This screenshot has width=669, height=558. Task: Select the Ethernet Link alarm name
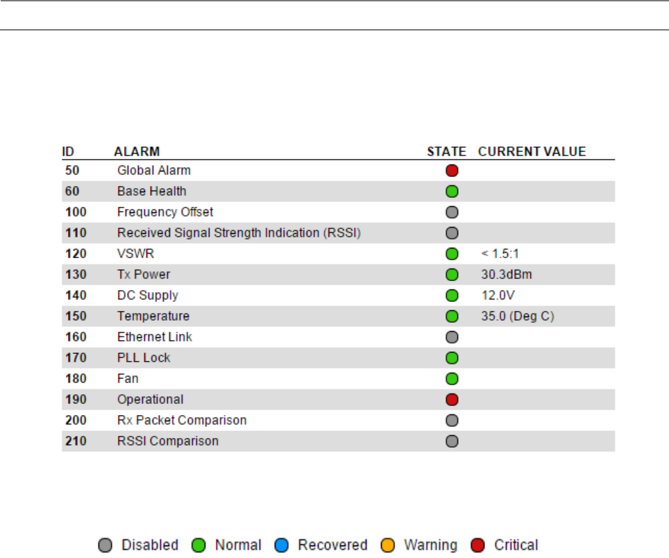coord(155,337)
